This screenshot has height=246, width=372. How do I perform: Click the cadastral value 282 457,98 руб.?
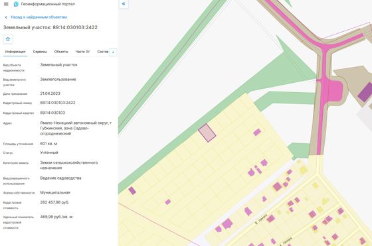pyautogui.click(x=54, y=202)
